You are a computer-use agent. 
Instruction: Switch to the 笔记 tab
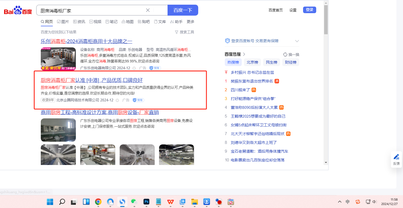(111, 22)
